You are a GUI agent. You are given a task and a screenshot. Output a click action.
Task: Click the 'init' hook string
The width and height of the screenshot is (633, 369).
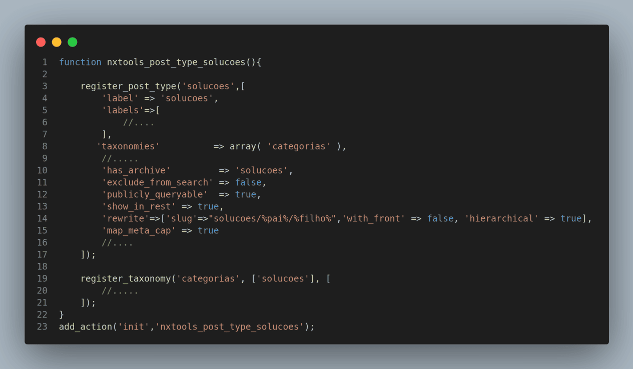(x=134, y=326)
